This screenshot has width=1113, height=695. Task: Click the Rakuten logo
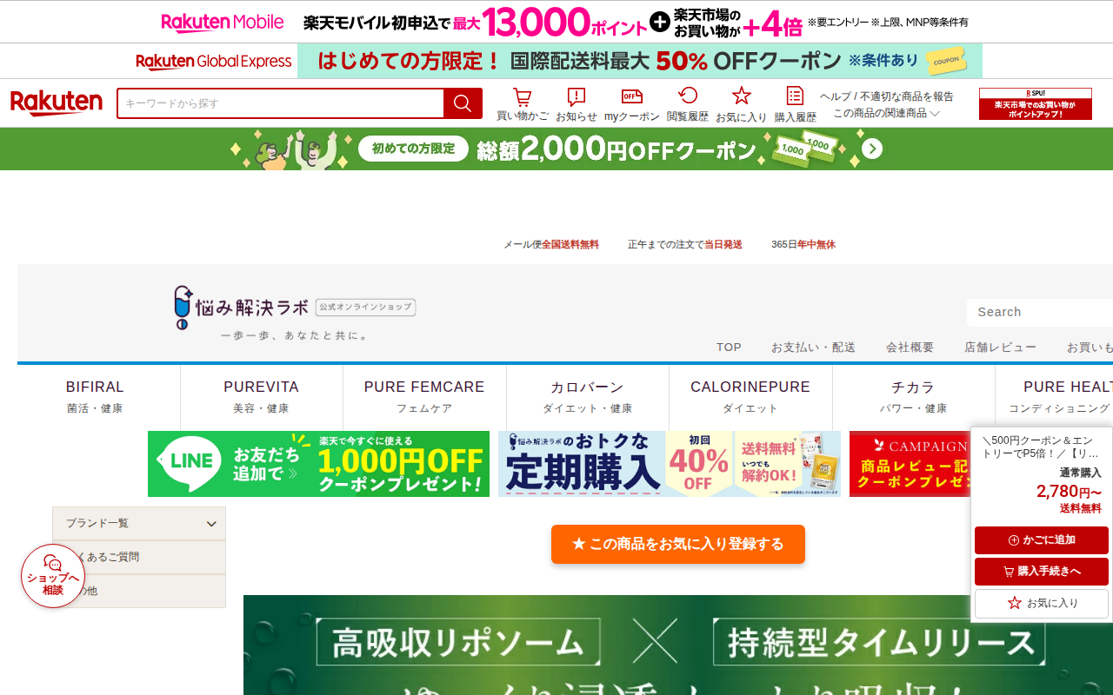[x=57, y=103]
